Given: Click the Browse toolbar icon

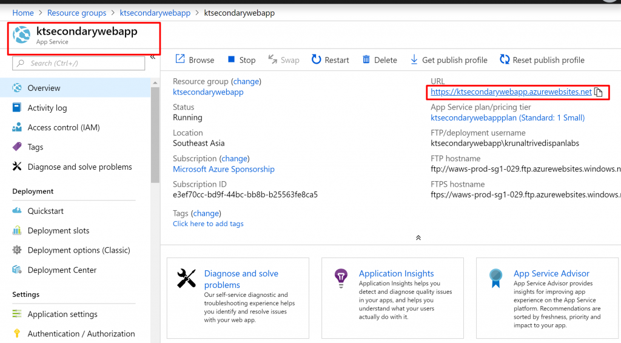Looking at the screenshot, I should (x=180, y=59).
